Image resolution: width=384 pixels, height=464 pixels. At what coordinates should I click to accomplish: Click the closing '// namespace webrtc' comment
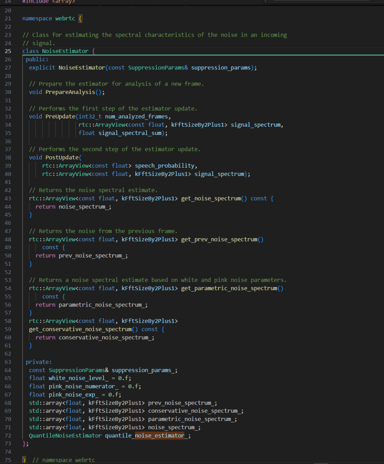64,460
